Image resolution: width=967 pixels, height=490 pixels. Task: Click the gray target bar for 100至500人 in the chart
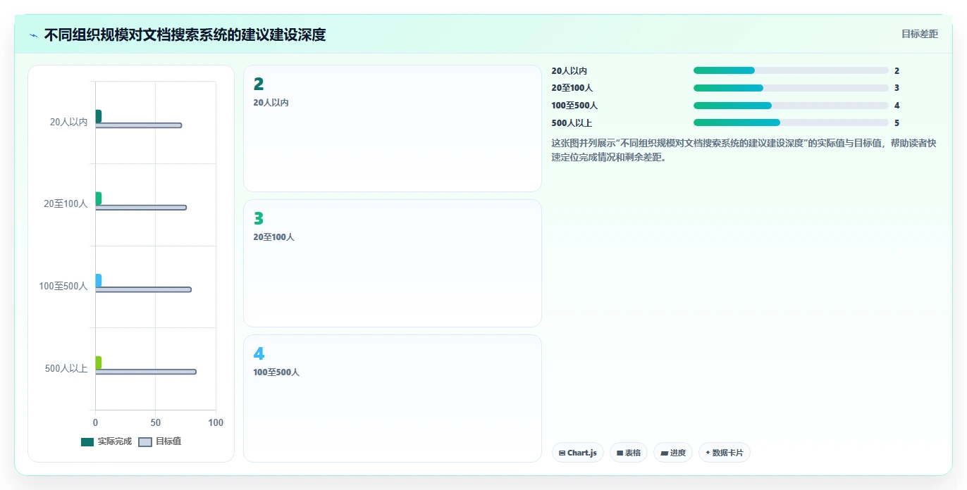tap(143, 289)
